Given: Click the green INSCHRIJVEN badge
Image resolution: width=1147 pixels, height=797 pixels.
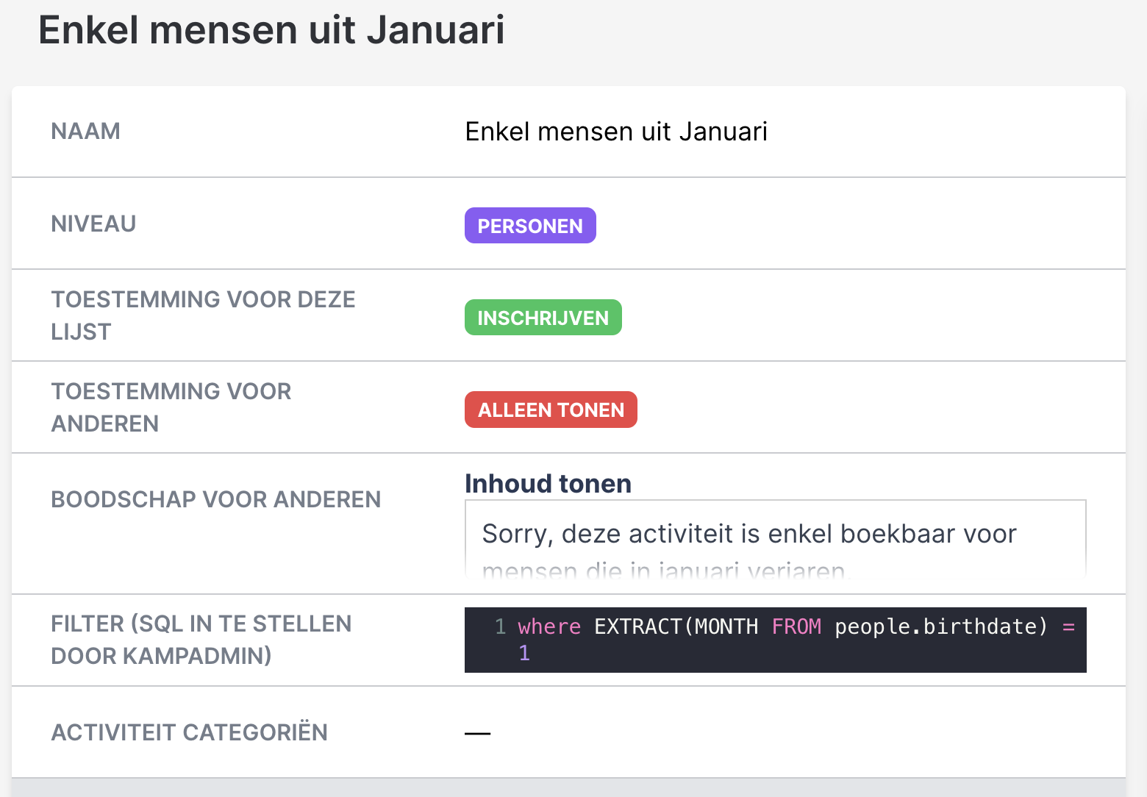Looking at the screenshot, I should pyautogui.click(x=543, y=318).
